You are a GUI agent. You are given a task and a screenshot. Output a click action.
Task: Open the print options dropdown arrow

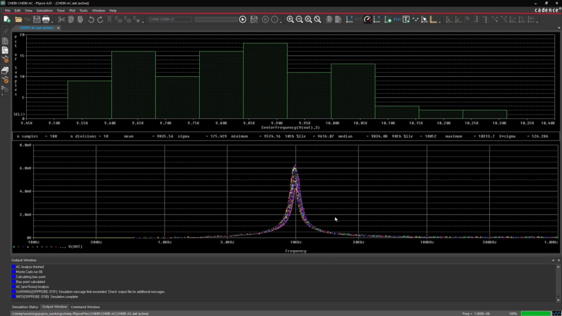52,21
